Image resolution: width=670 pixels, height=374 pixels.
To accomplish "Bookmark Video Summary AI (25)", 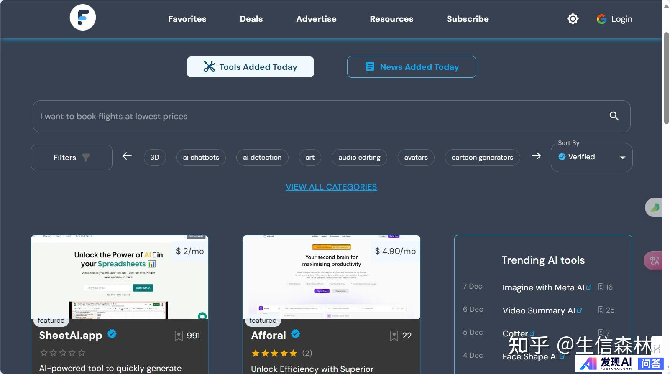I will pyautogui.click(x=601, y=310).
